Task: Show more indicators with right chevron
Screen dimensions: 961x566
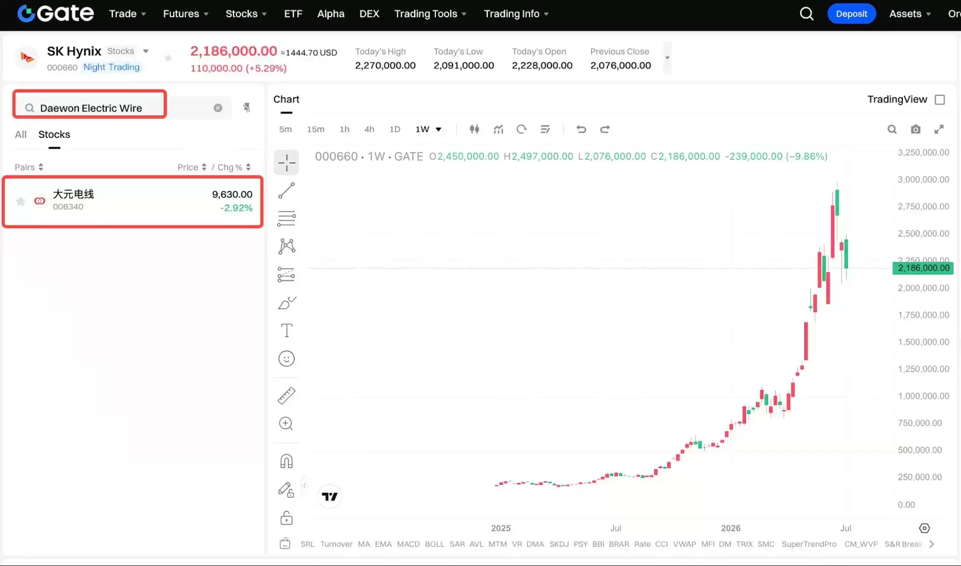Action: pyautogui.click(x=932, y=544)
